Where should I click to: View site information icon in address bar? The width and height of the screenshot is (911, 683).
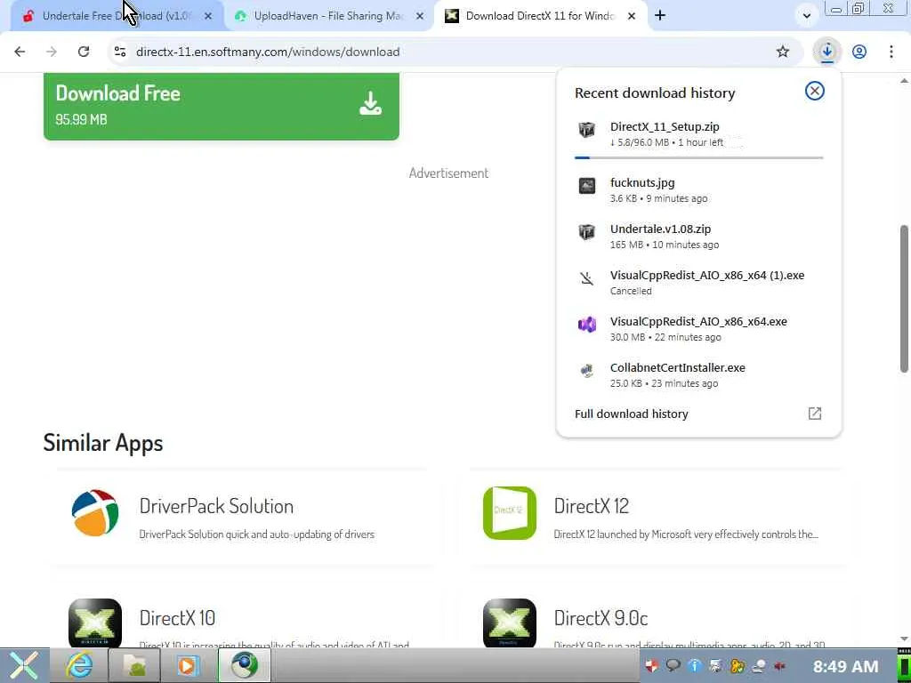(x=120, y=52)
